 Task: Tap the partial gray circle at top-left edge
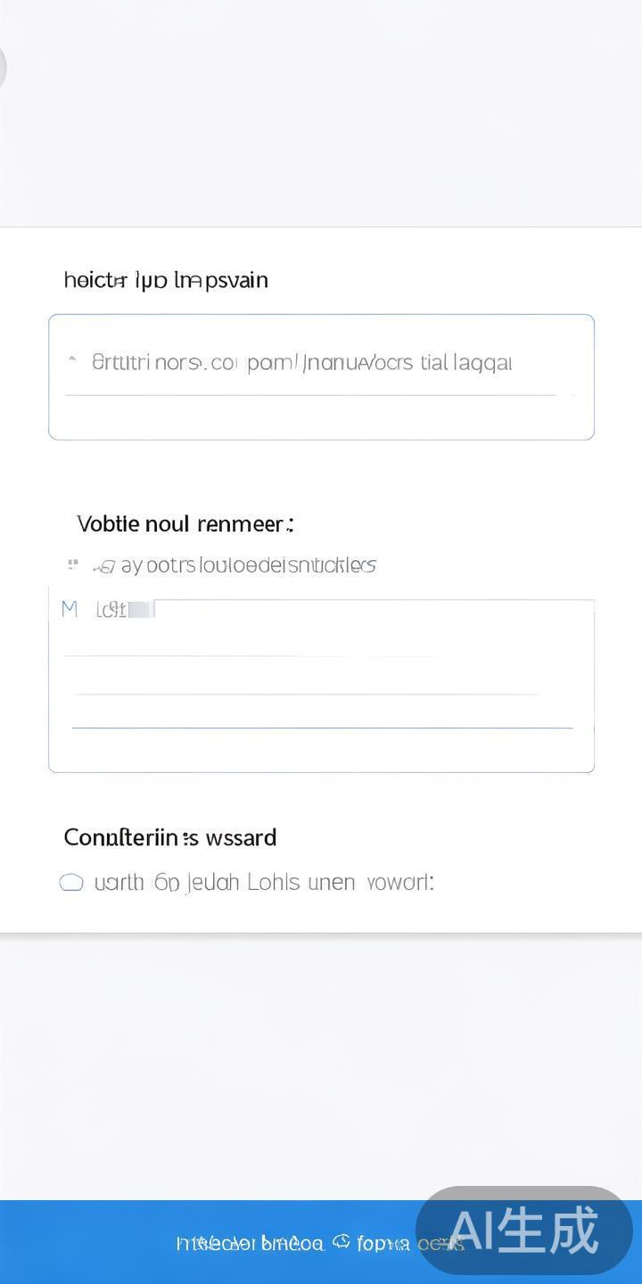tap(3, 67)
